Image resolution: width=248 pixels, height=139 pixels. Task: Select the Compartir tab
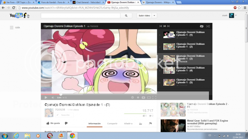112,124
